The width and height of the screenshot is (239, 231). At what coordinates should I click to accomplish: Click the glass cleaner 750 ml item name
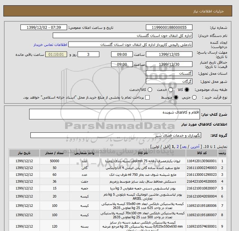click(143, 175)
